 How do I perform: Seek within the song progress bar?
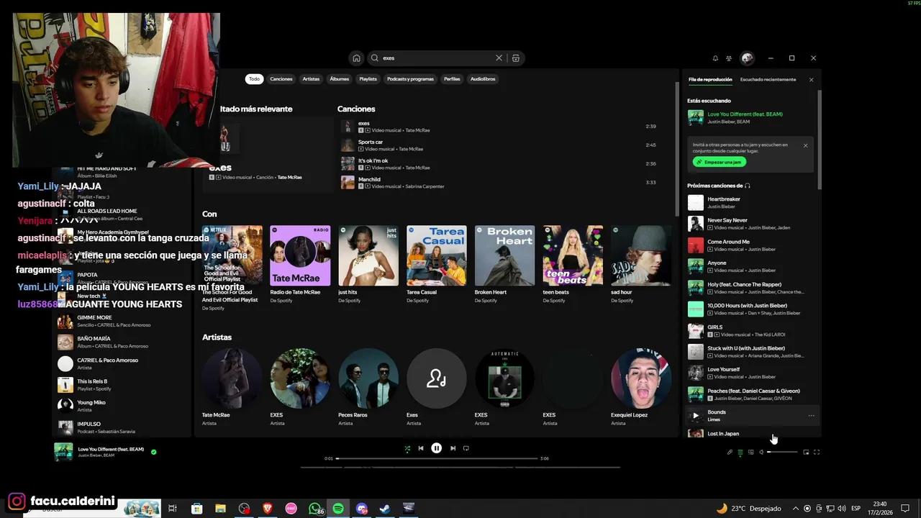(x=437, y=458)
